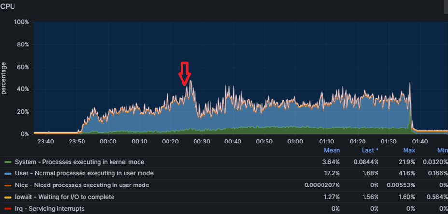Click the CPU peak near 00:26 on graph
The image size is (448, 214).
click(x=191, y=81)
